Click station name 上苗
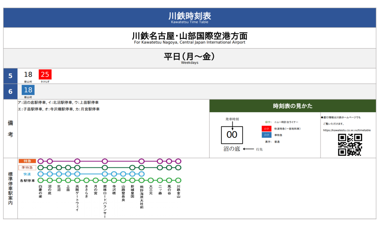This screenshot has width=389, height=236. click(x=68, y=188)
